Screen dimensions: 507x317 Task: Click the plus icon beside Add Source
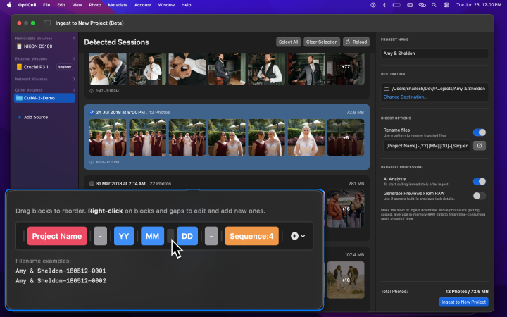[x=19, y=117]
